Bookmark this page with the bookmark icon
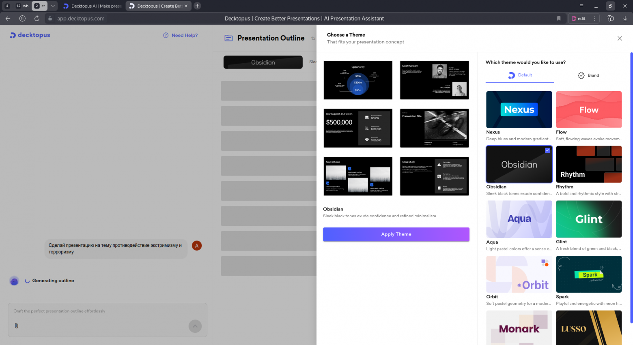The height and width of the screenshot is (345, 633). click(559, 18)
